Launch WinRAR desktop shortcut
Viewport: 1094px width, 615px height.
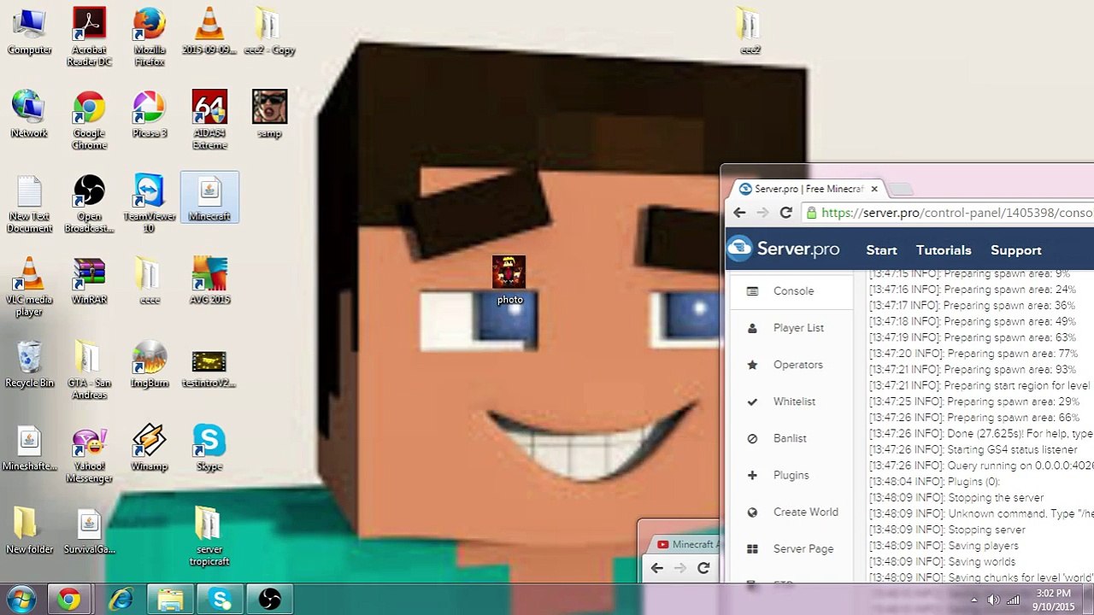pyautogui.click(x=89, y=280)
